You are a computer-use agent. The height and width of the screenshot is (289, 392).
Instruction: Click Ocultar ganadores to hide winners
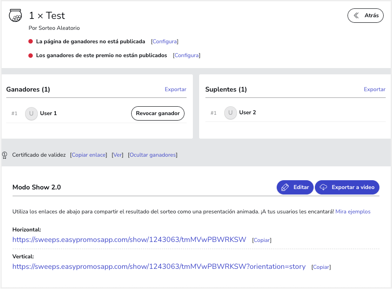153,155
